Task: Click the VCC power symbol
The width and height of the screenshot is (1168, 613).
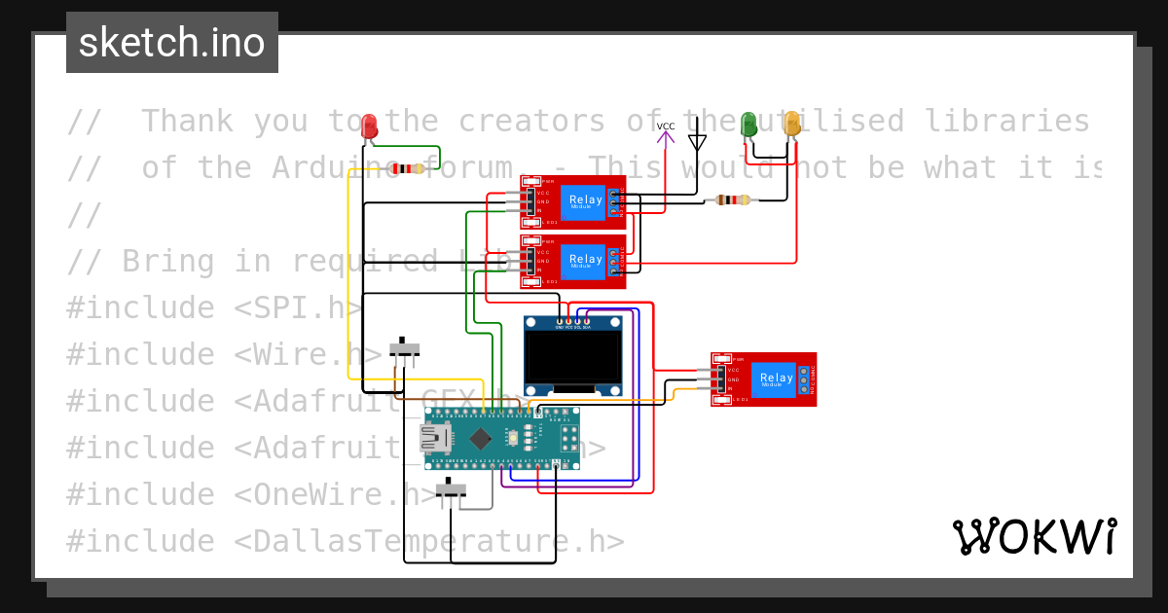Action: [x=666, y=134]
